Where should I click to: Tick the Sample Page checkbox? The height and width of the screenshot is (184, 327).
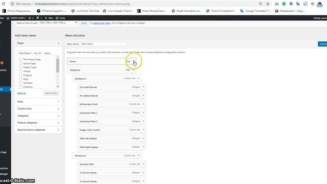[20, 63]
